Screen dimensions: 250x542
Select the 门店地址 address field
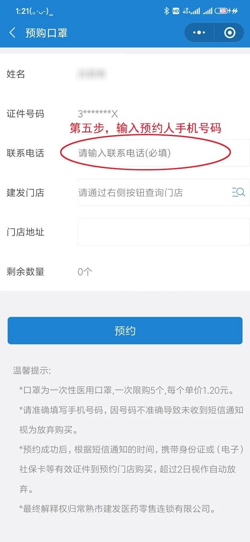pos(164,232)
